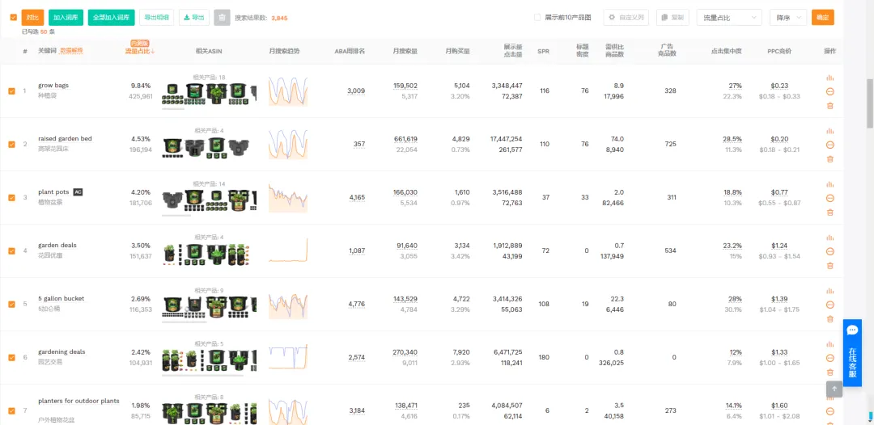Image resolution: width=874 pixels, height=425 pixels.
Task: Click the page vertical scrollbar thumb
Action: [x=869, y=103]
